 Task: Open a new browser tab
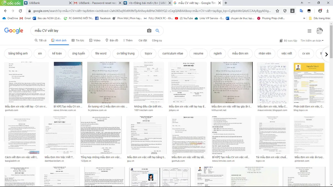[226, 3]
